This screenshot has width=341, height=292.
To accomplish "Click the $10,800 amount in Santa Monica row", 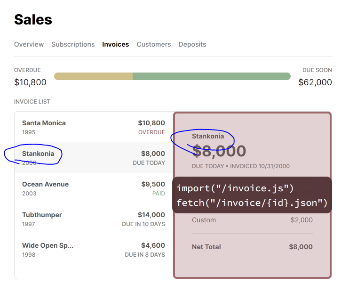I will (151, 123).
